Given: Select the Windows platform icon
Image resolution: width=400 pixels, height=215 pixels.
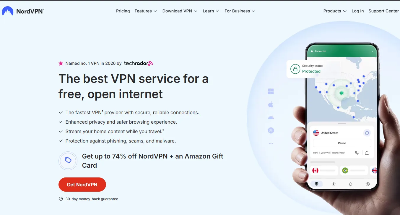Looking at the screenshot, I should tap(271, 91).
